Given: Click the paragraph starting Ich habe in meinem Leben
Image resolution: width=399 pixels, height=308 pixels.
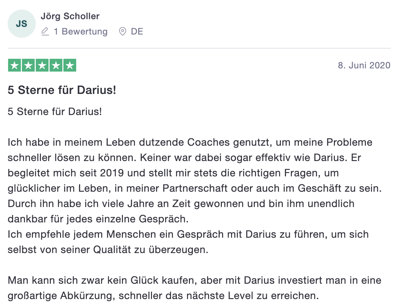Looking at the screenshot, I should click(x=195, y=181).
